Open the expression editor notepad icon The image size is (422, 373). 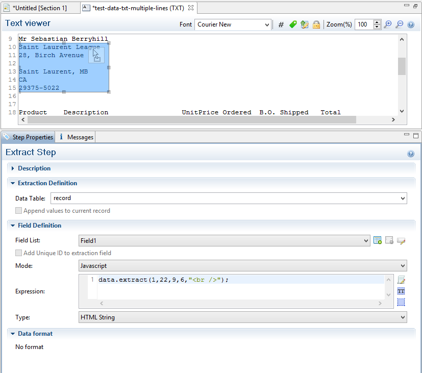401,280
